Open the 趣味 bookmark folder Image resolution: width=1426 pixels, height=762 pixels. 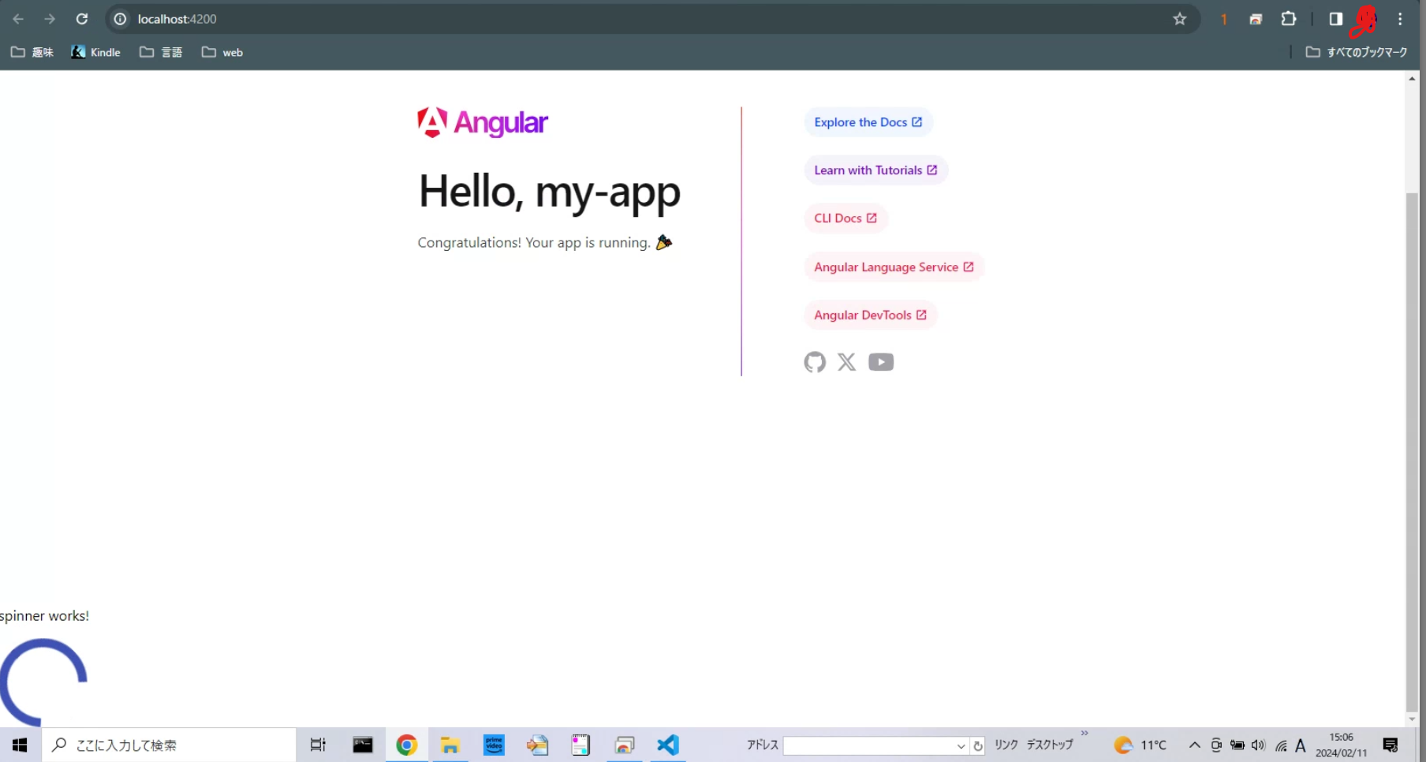tap(32, 52)
